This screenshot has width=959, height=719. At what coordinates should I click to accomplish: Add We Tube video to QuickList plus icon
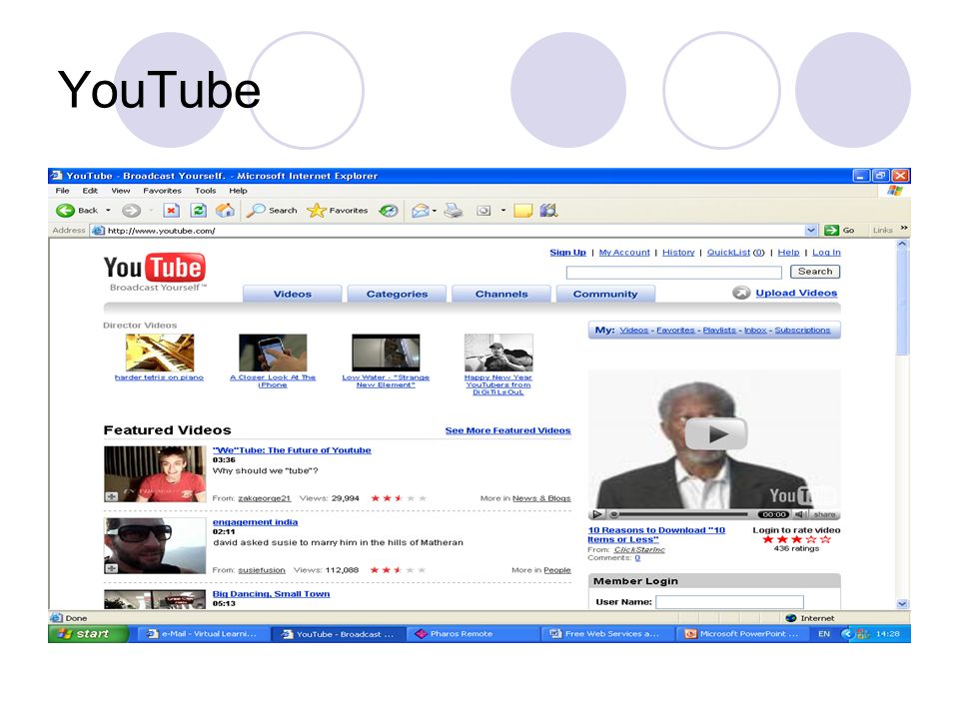[111, 496]
